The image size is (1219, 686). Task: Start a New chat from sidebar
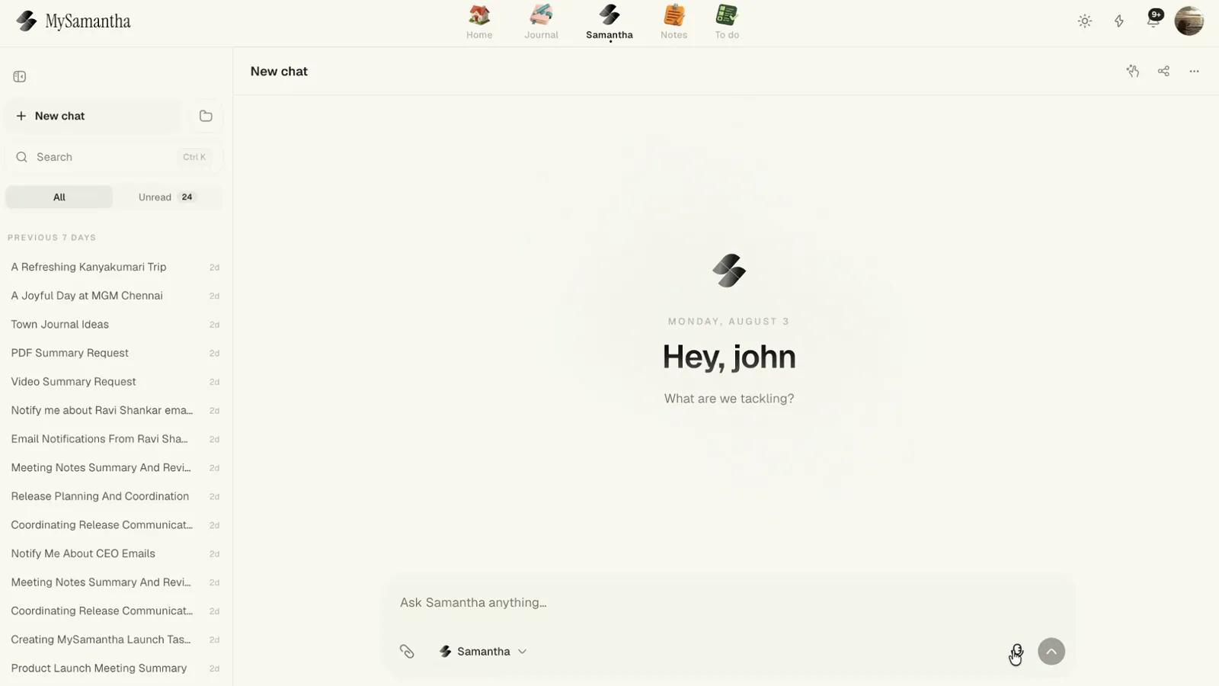(94, 116)
